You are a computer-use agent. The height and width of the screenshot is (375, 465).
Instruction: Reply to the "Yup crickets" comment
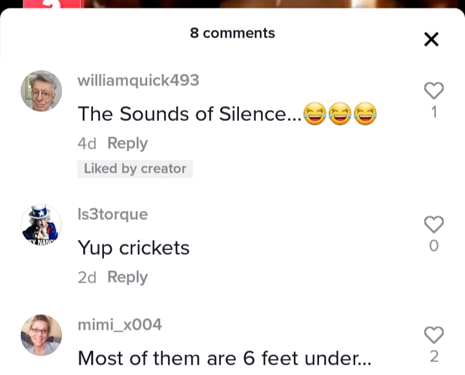[127, 277]
